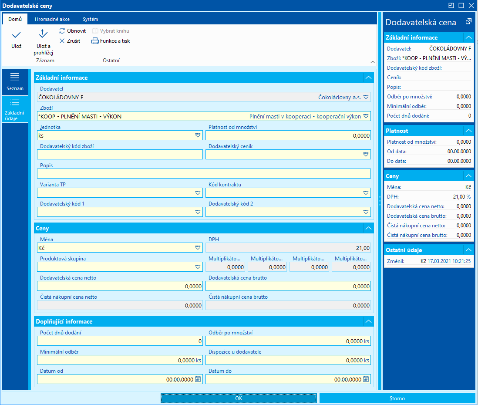The width and height of the screenshot is (478, 405).
Task: Pop out the Dodavatelská cena panel
Action: (468, 21)
